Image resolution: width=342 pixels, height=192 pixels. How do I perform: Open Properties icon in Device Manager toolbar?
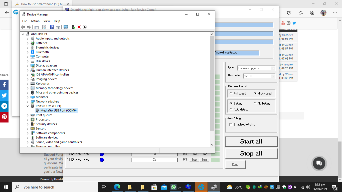tap(44, 27)
